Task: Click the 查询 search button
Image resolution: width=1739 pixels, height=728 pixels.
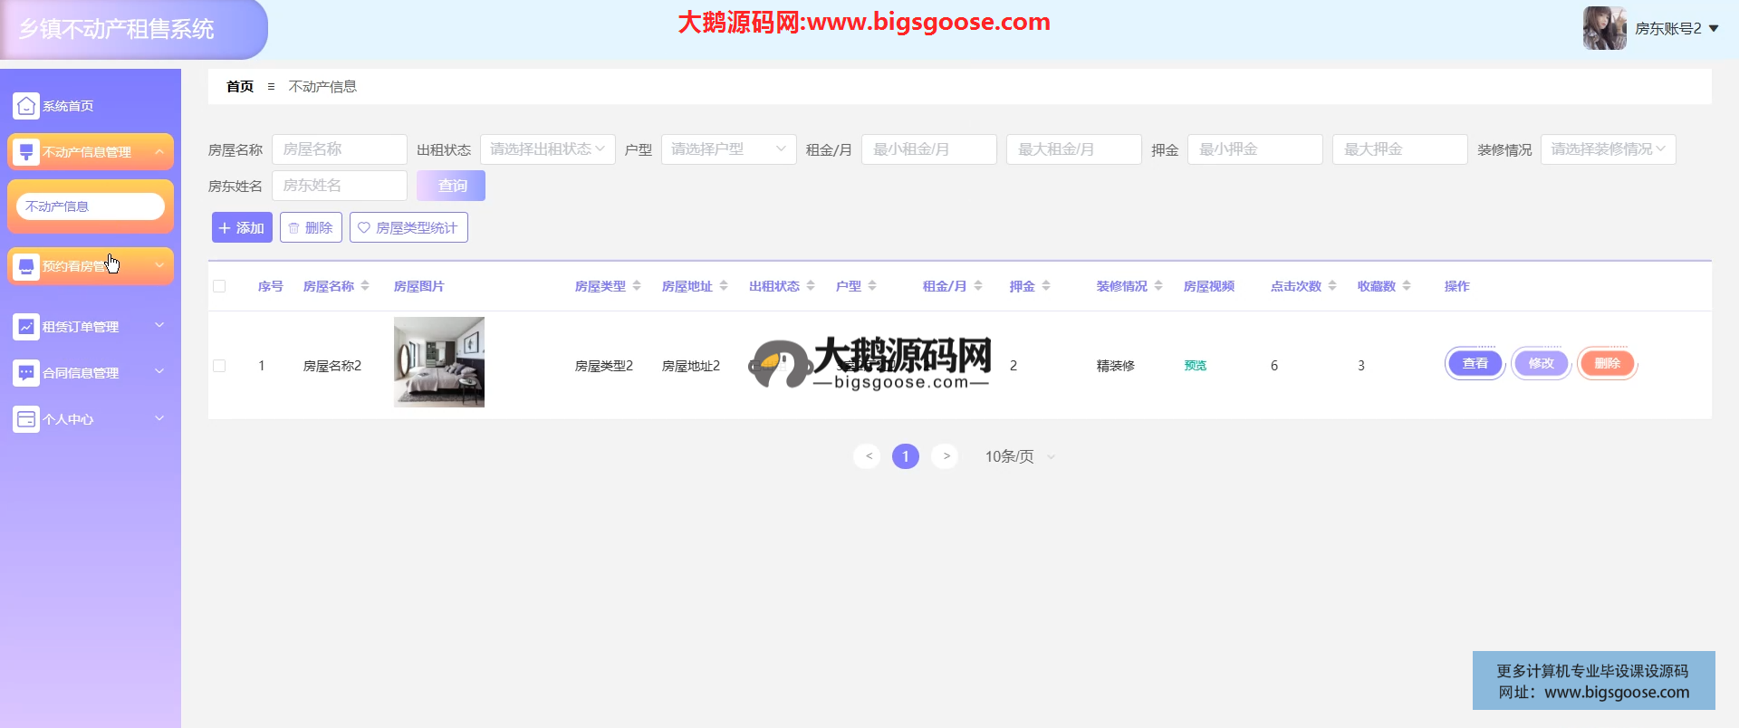Action: (451, 186)
